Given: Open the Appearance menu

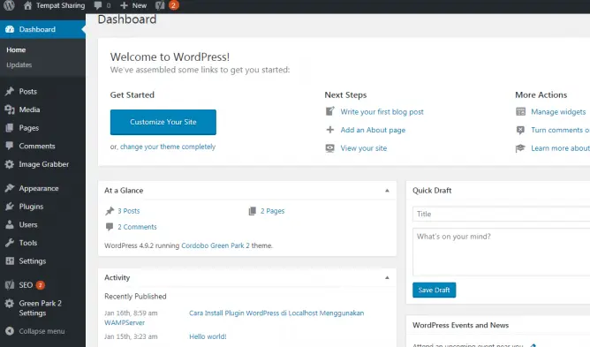Looking at the screenshot, I should pyautogui.click(x=39, y=188).
